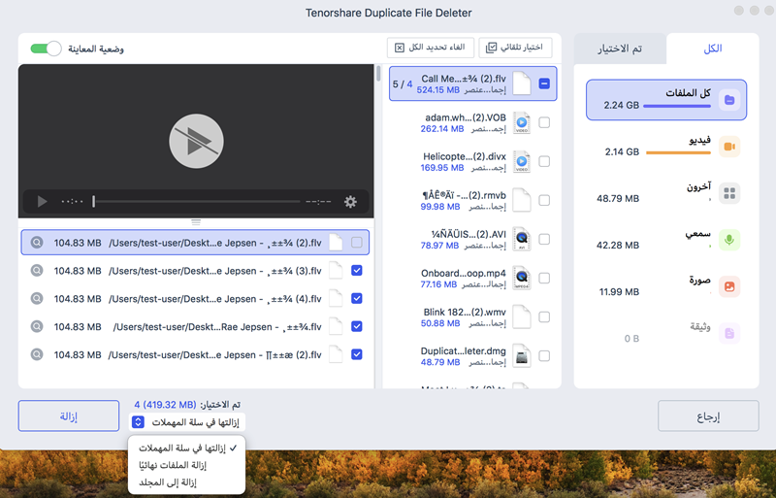Uncheck the ∏±±æ (2).flv path checkbox
This screenshot has height=498, width=776.
[x=357, y=354]
